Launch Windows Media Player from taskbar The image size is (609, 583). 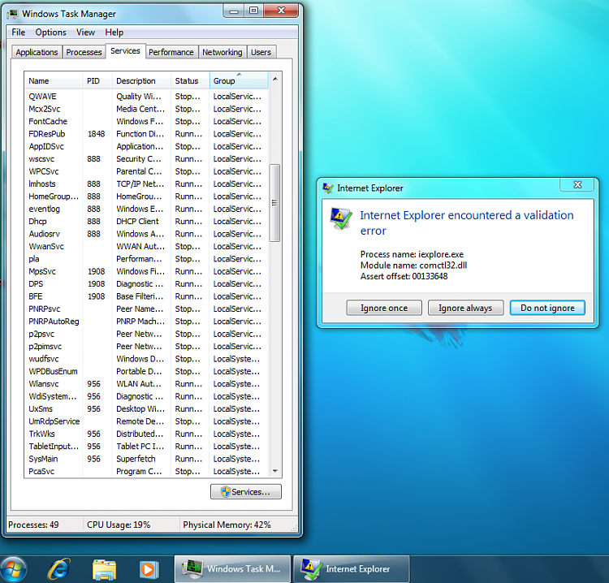click(149, 570)
